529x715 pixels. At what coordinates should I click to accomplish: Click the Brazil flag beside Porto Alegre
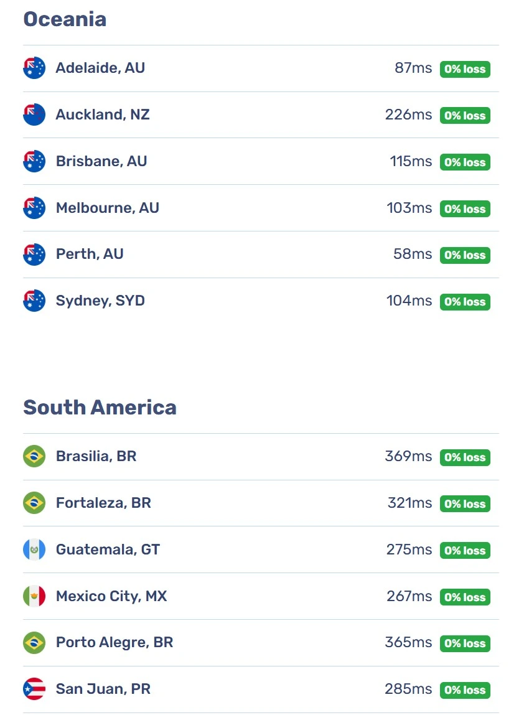tap(34, 642)
